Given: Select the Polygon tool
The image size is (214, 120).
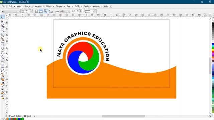Looking at the screenshot, I should coord(2,53).
